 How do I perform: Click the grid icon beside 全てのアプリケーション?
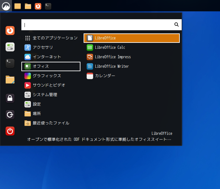(x=28, y=38)
